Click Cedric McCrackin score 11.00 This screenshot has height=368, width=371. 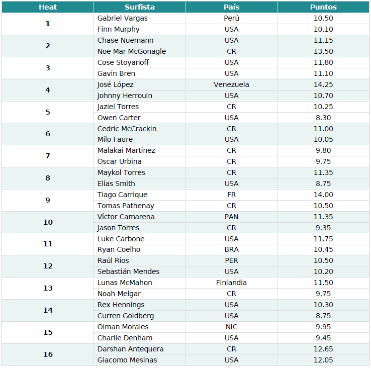click(x=323, y=129)
